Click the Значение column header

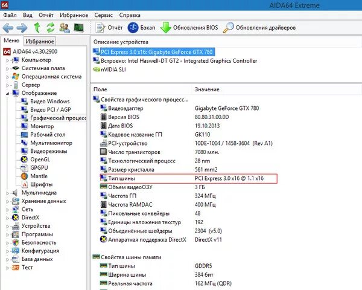pyautogui.click(x=207, y=89)
